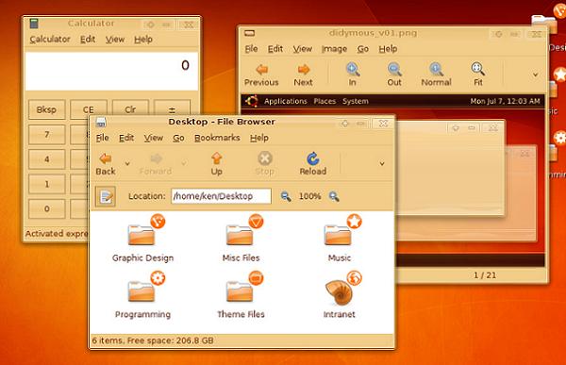Click the File Browser window title icon
Screen dimensions: 566x365
tap(101, 122)
